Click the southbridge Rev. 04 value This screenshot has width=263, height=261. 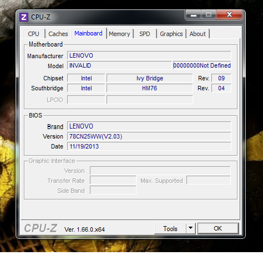point(221,88)
